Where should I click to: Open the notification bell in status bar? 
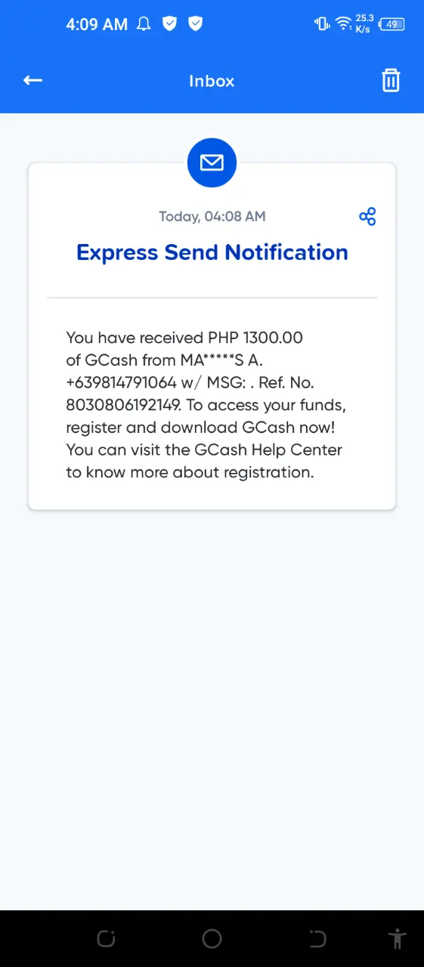tap(144, 24)
